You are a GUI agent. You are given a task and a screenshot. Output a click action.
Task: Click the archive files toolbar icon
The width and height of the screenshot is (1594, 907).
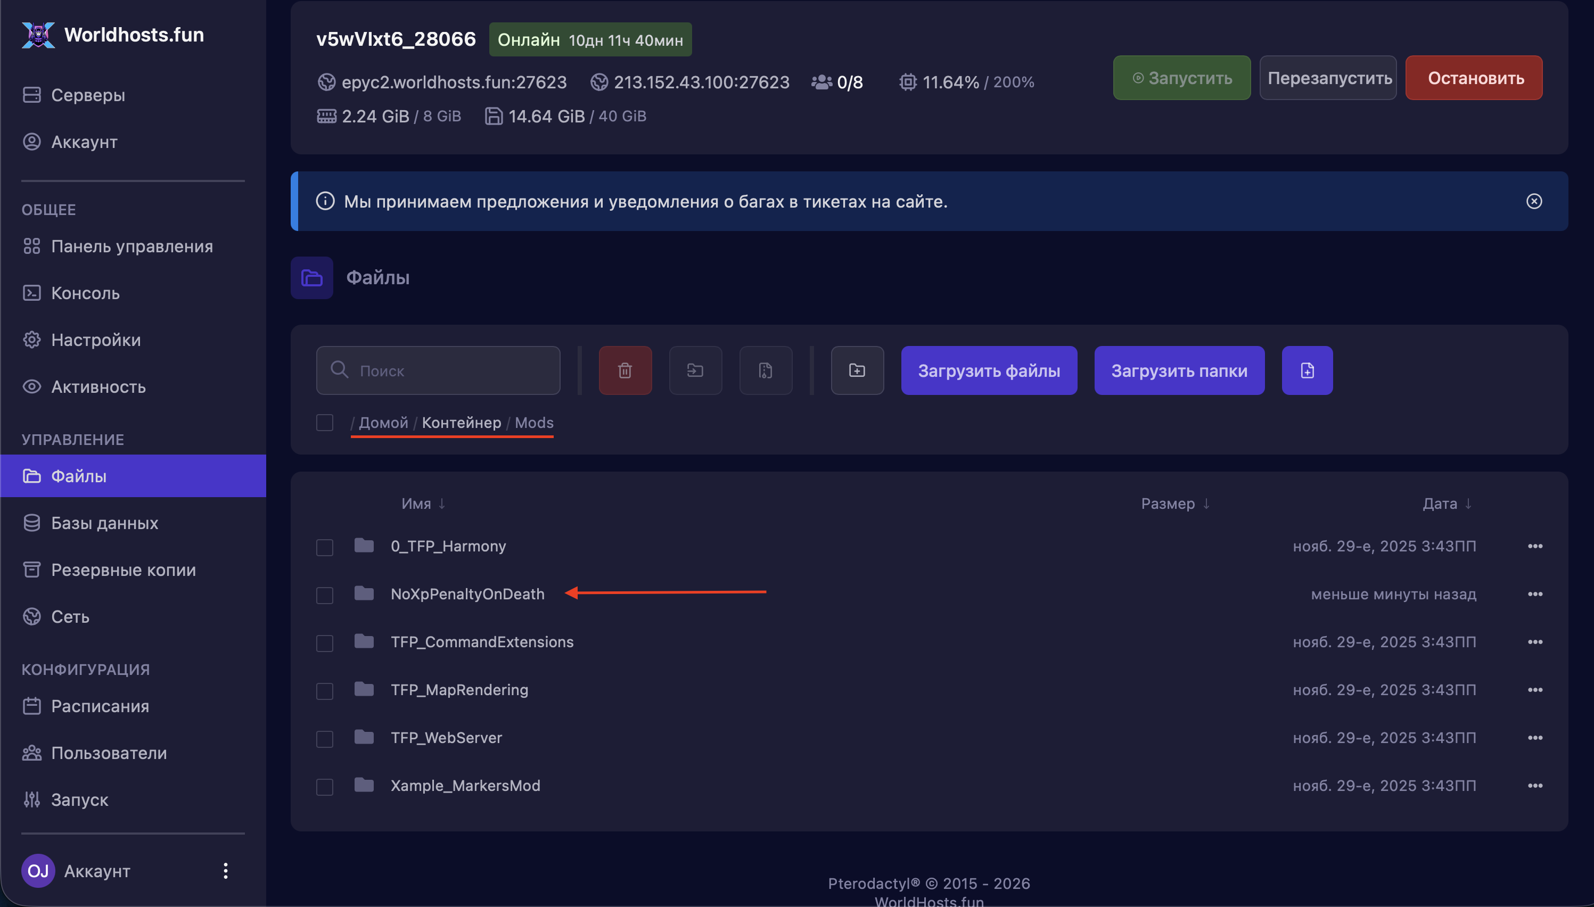[766, 370]
